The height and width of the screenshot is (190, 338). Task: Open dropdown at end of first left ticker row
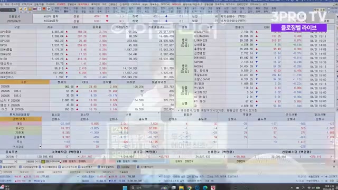(78, 177)
